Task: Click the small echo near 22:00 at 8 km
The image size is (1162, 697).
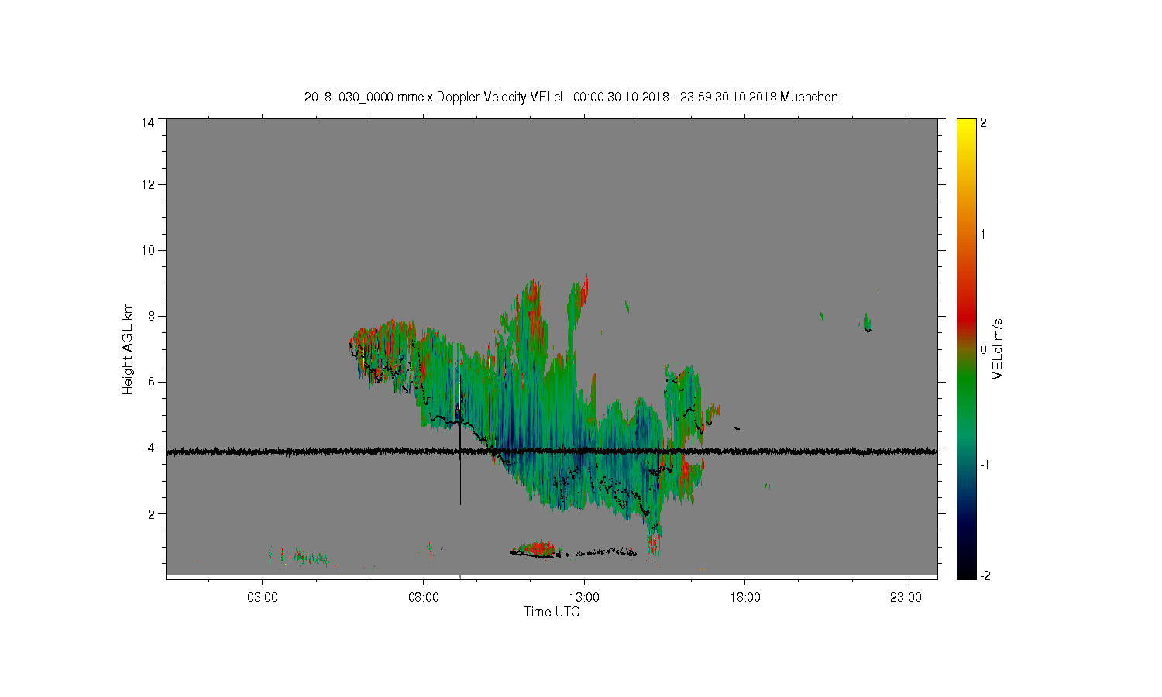Action: pos(868,323)
